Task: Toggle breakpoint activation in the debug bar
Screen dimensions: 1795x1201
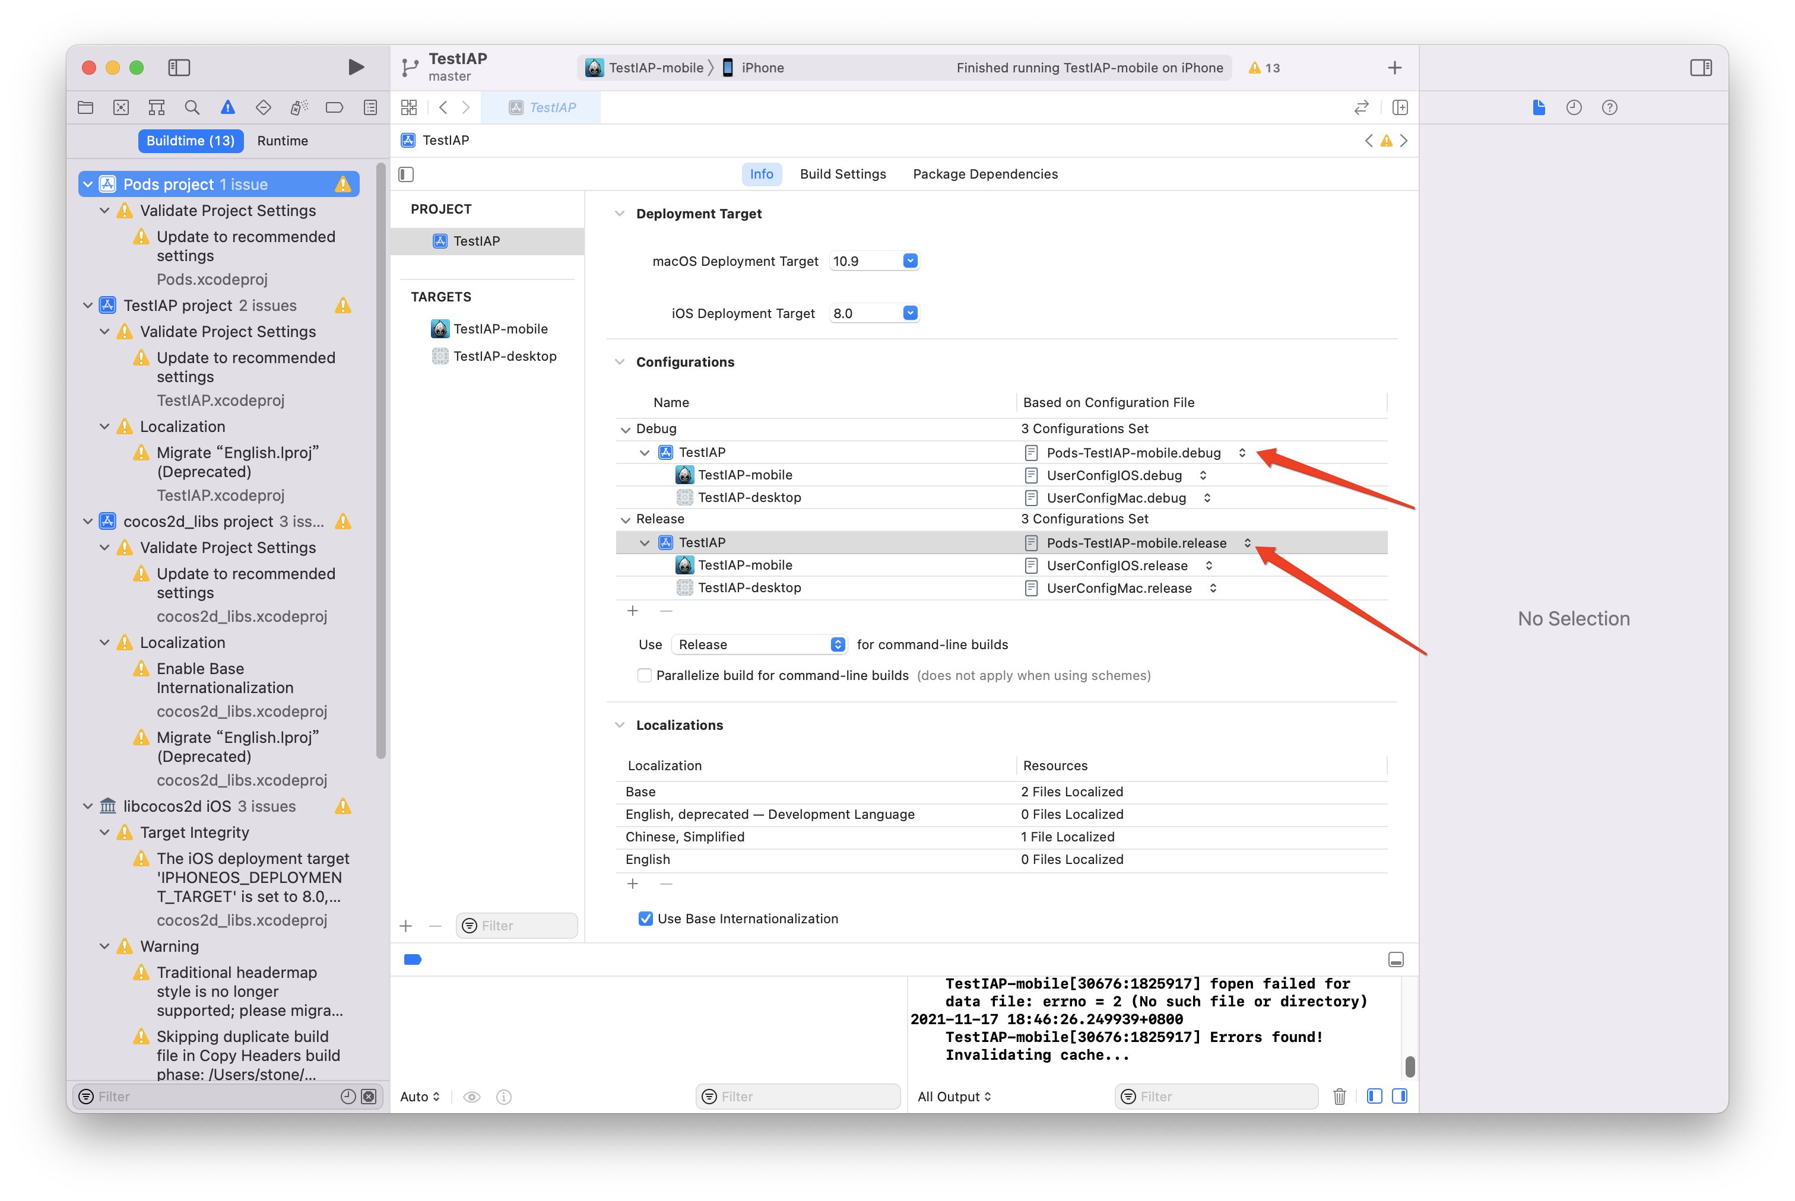Action: click(412, 959)
